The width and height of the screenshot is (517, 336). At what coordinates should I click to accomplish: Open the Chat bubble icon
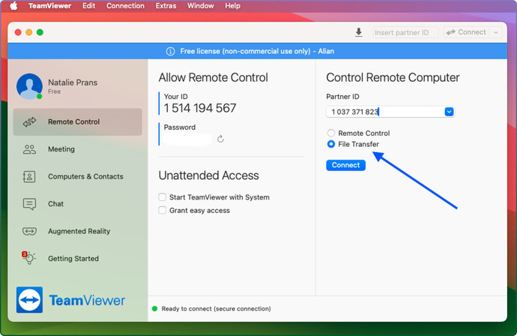pos(29,204)
